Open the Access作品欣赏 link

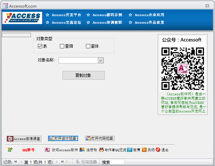(149, 22)
